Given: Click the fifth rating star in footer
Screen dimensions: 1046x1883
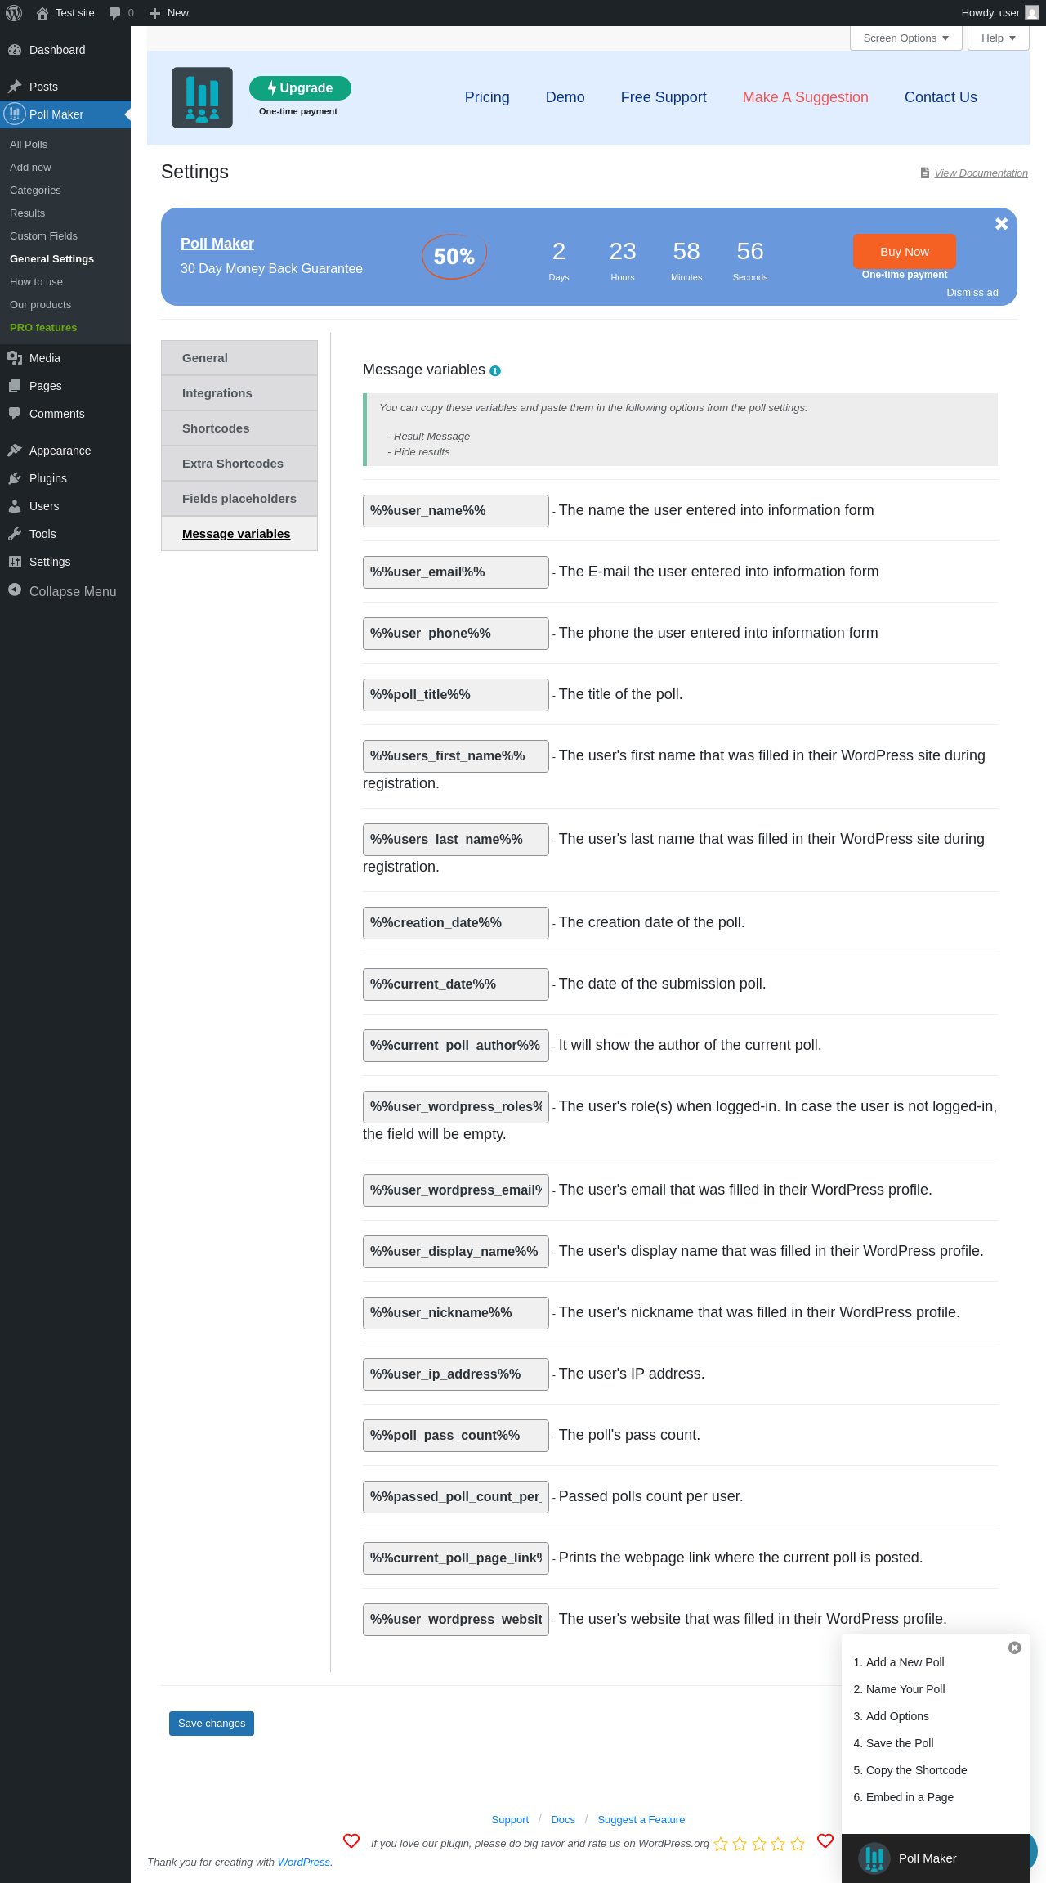Looking at the screenshot, I should point(798,1844).
